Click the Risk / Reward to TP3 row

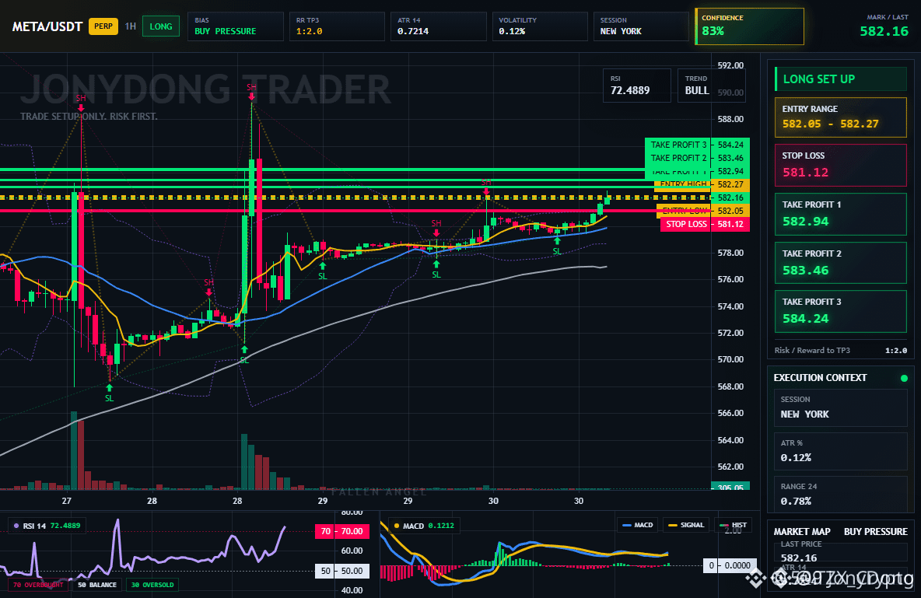pos(841,351)
